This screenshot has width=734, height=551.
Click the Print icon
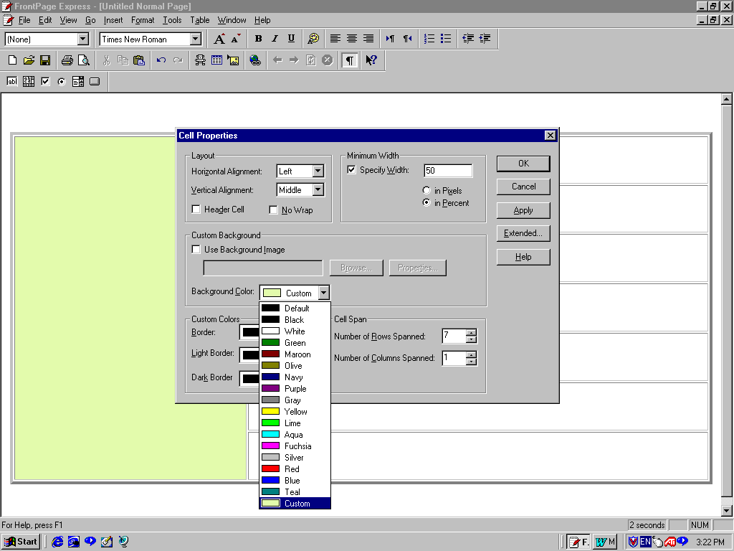[67, 60]
